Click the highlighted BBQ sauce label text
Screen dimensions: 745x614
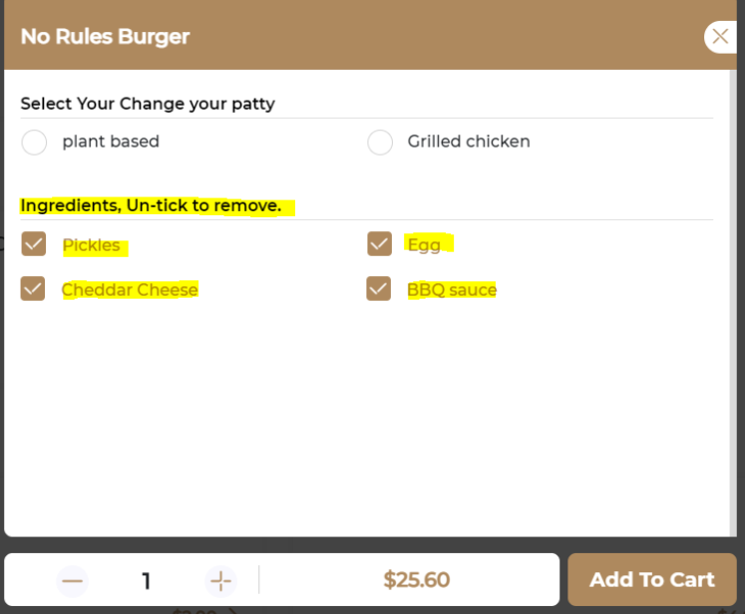click(x=452, y=290)
